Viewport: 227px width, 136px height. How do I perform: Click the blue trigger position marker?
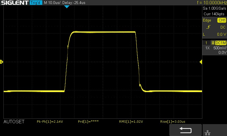coord(67,7)
